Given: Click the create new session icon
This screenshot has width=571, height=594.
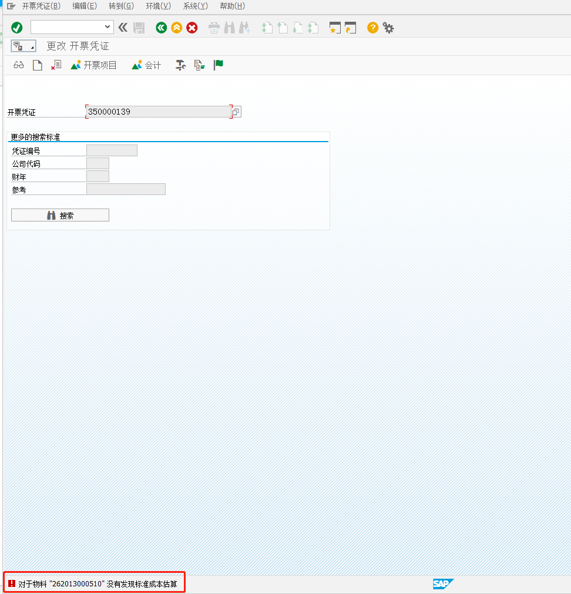Looking at the screenshot, I should click(335, 28).
